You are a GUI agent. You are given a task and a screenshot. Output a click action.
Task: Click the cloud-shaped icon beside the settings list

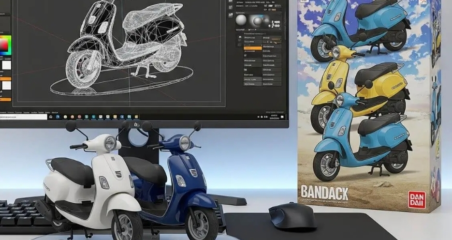(x=239, y=38)
